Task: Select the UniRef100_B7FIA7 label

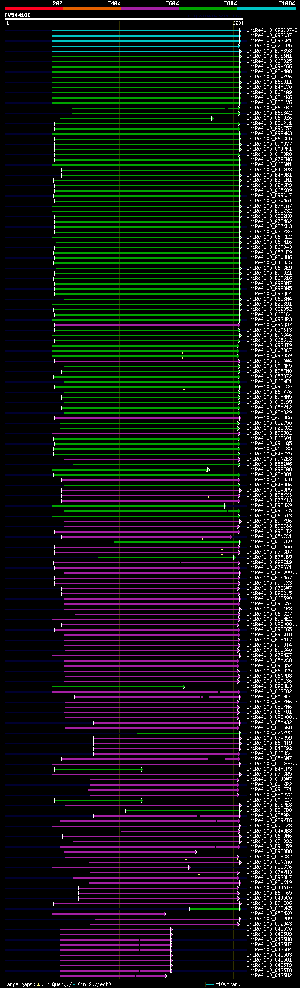Action: 269,206
